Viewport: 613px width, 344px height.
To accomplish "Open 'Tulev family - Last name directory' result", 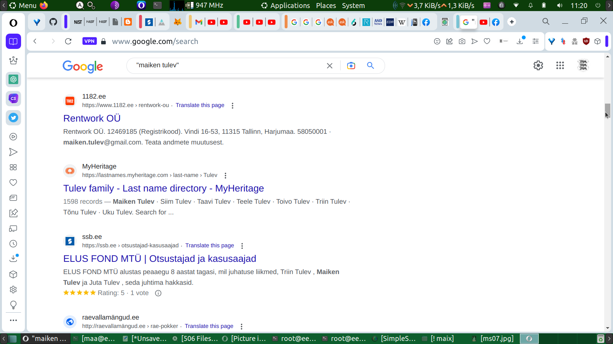I will pyautogui.click(x=164, y=188).
